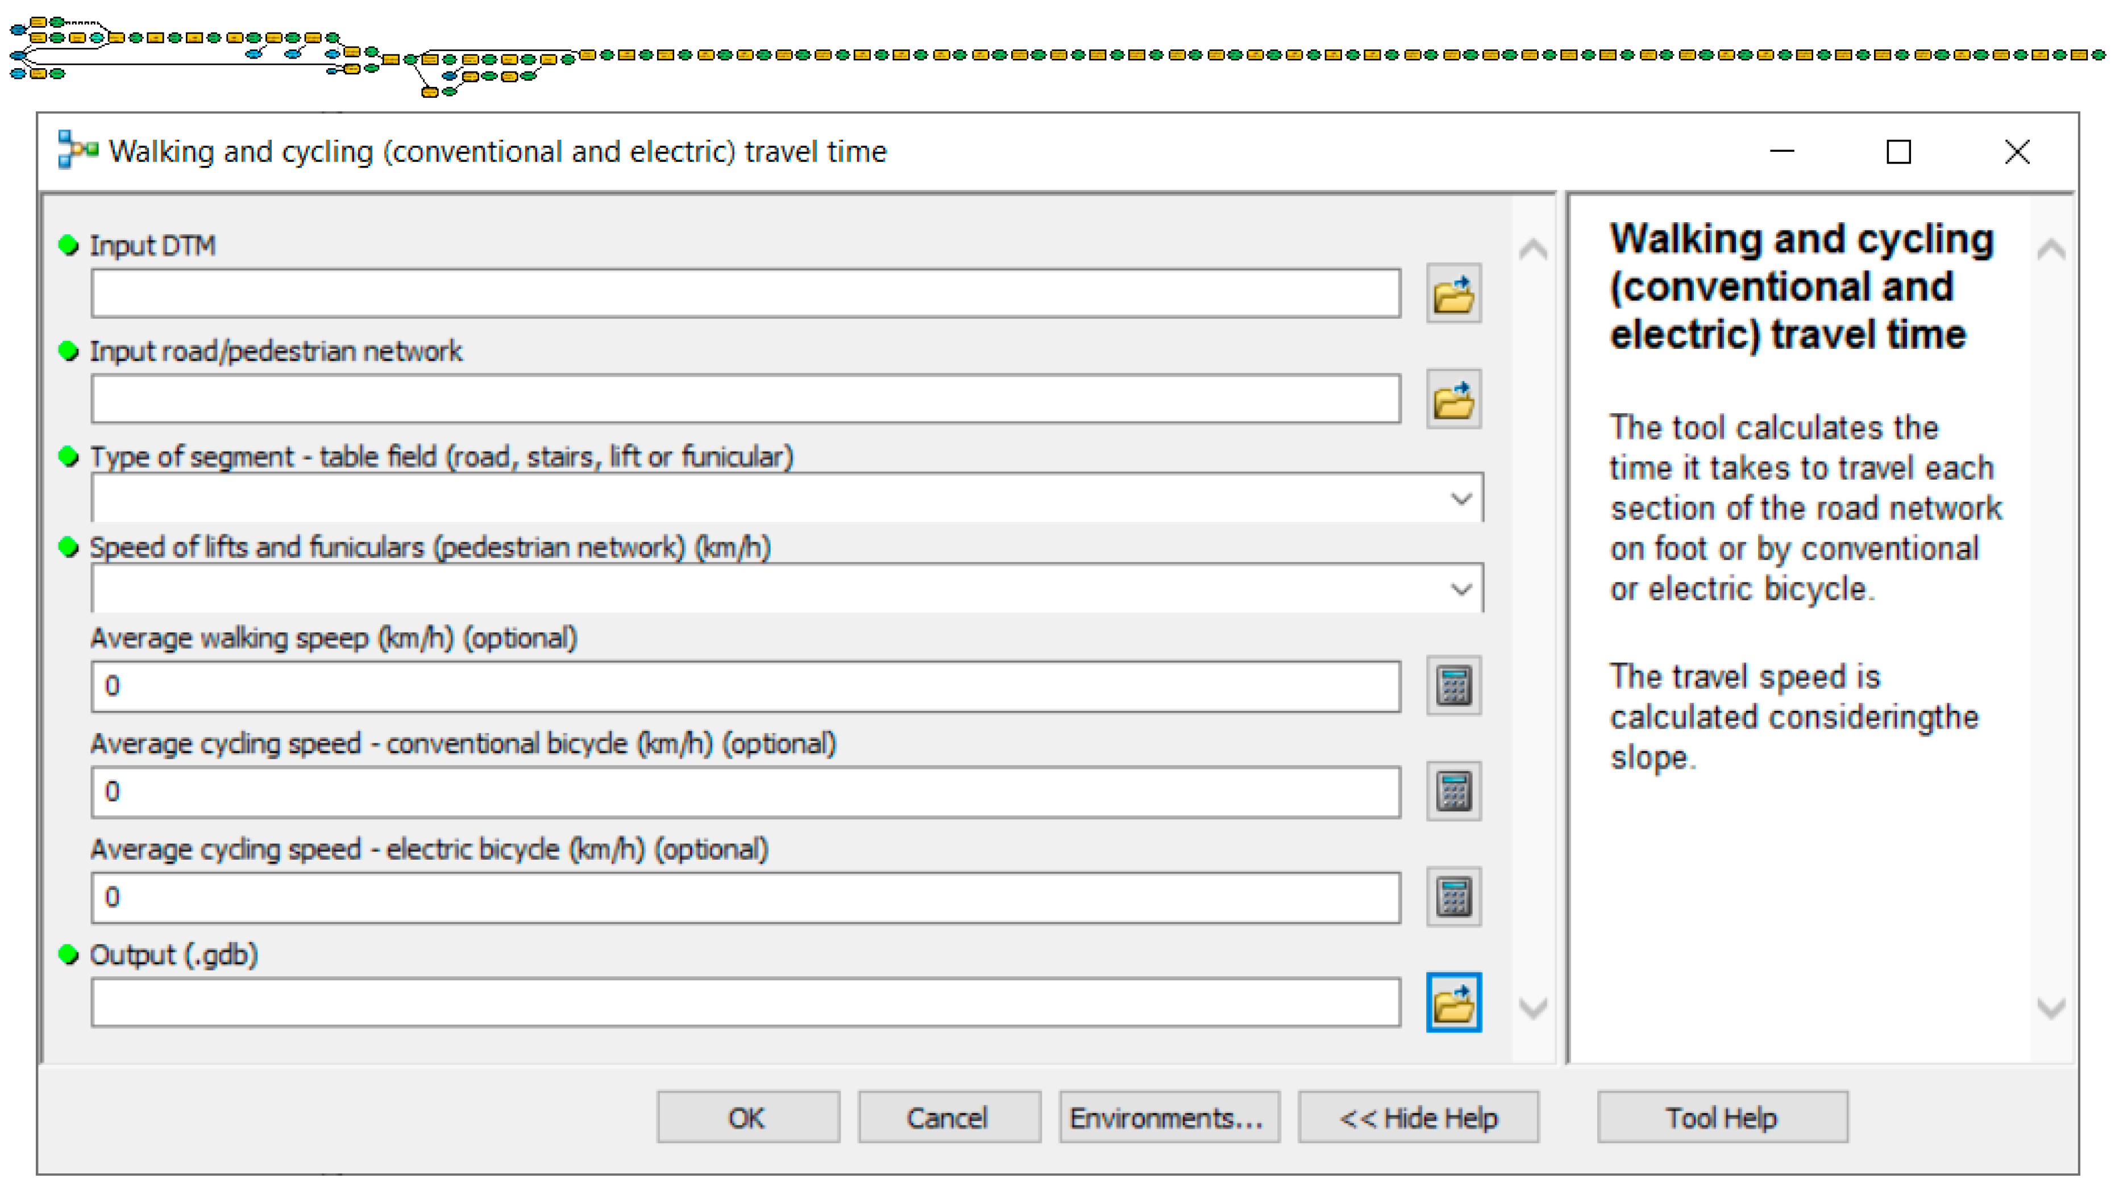Browse for the Input DTM file
The image size is (2119, 1195).
pos(1453,294)
